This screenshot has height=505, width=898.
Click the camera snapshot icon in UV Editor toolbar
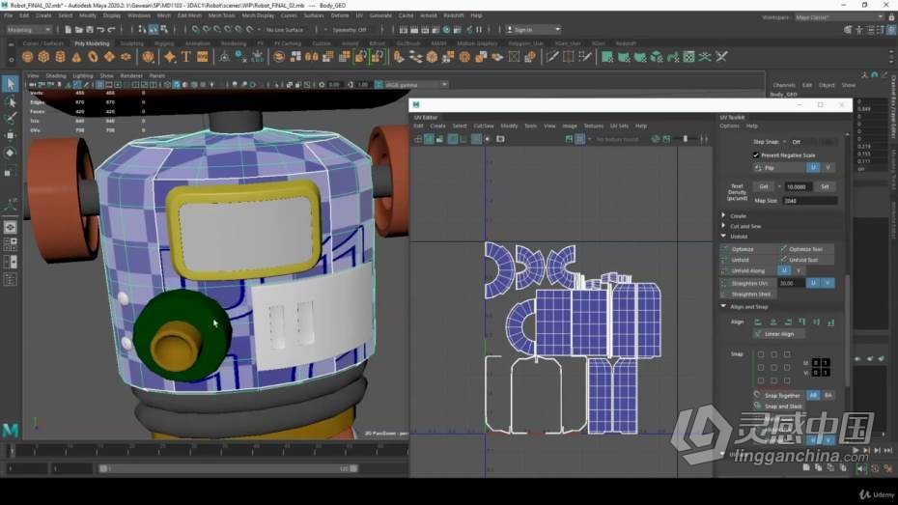(500, 138)
